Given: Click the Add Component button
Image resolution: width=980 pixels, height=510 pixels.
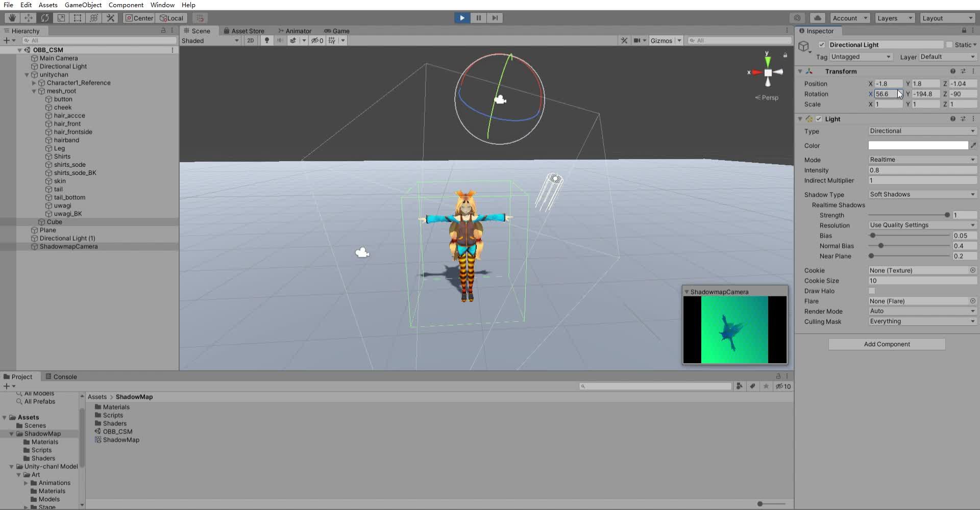Looking at the screenshot, I should point(887,344).
